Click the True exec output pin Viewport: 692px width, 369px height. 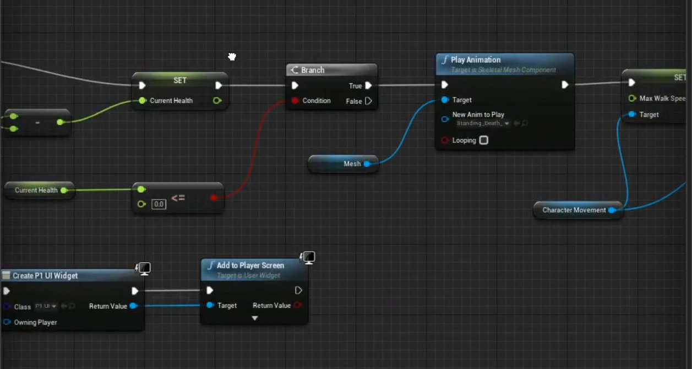(x=368, y=85)
